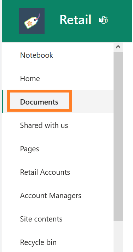
Task: Select Documents in the left navigation
Action: point(39,102)
